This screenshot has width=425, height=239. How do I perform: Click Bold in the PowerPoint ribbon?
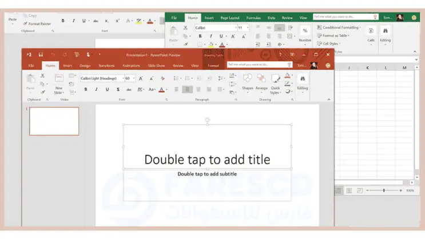coord(86,89)
